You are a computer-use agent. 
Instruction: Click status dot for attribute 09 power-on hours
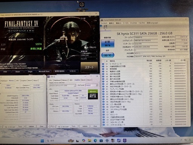pyautogui.click(x=103, y=69)
